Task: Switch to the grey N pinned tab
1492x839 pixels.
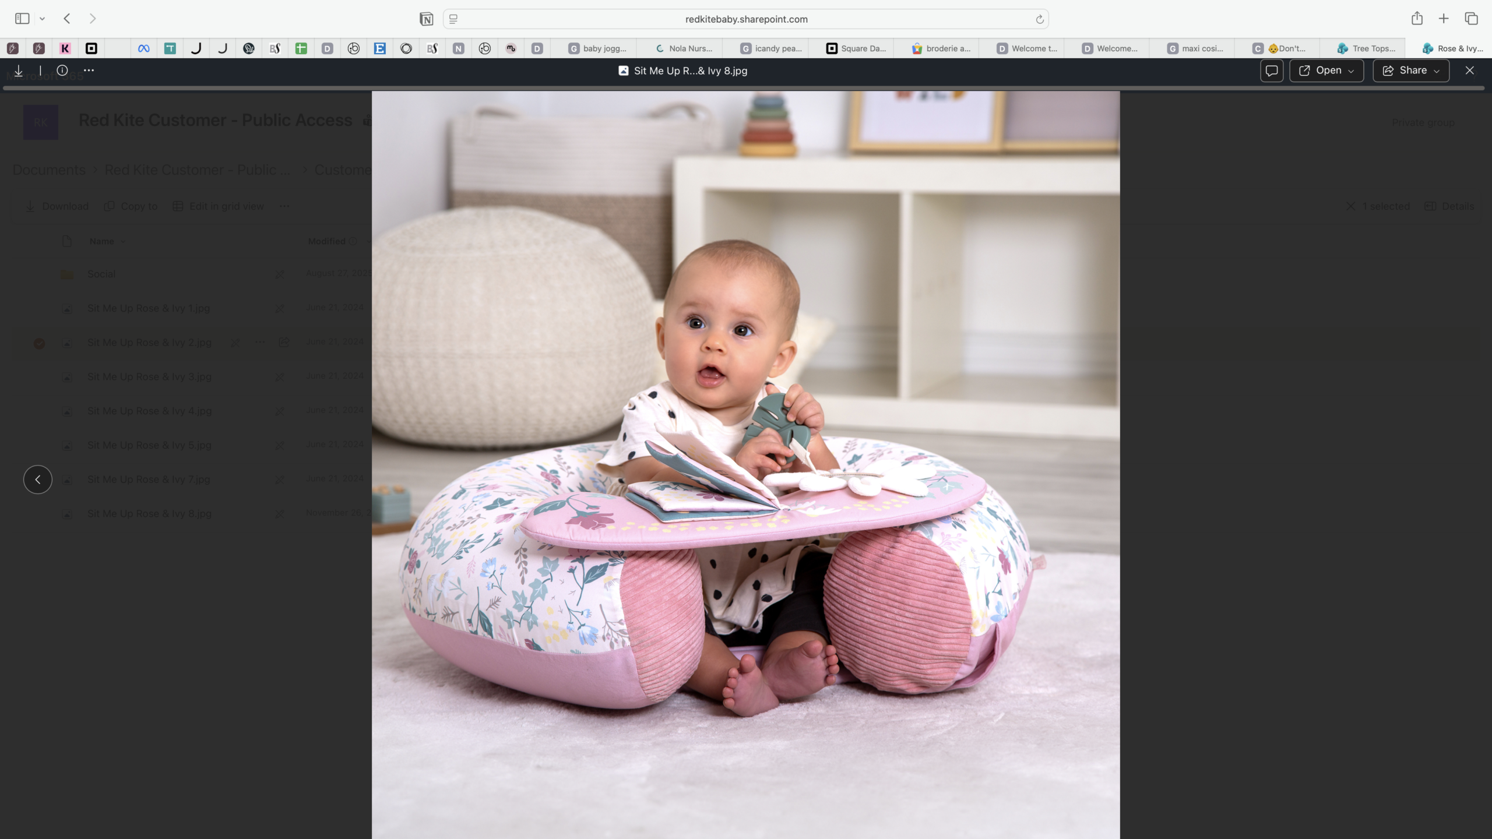Action: click(x=458, y=48)
